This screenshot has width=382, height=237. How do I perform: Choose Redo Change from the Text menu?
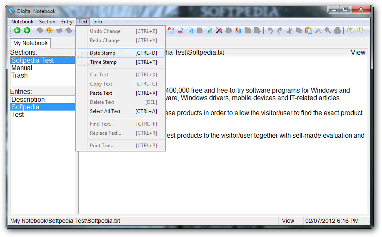121,40
